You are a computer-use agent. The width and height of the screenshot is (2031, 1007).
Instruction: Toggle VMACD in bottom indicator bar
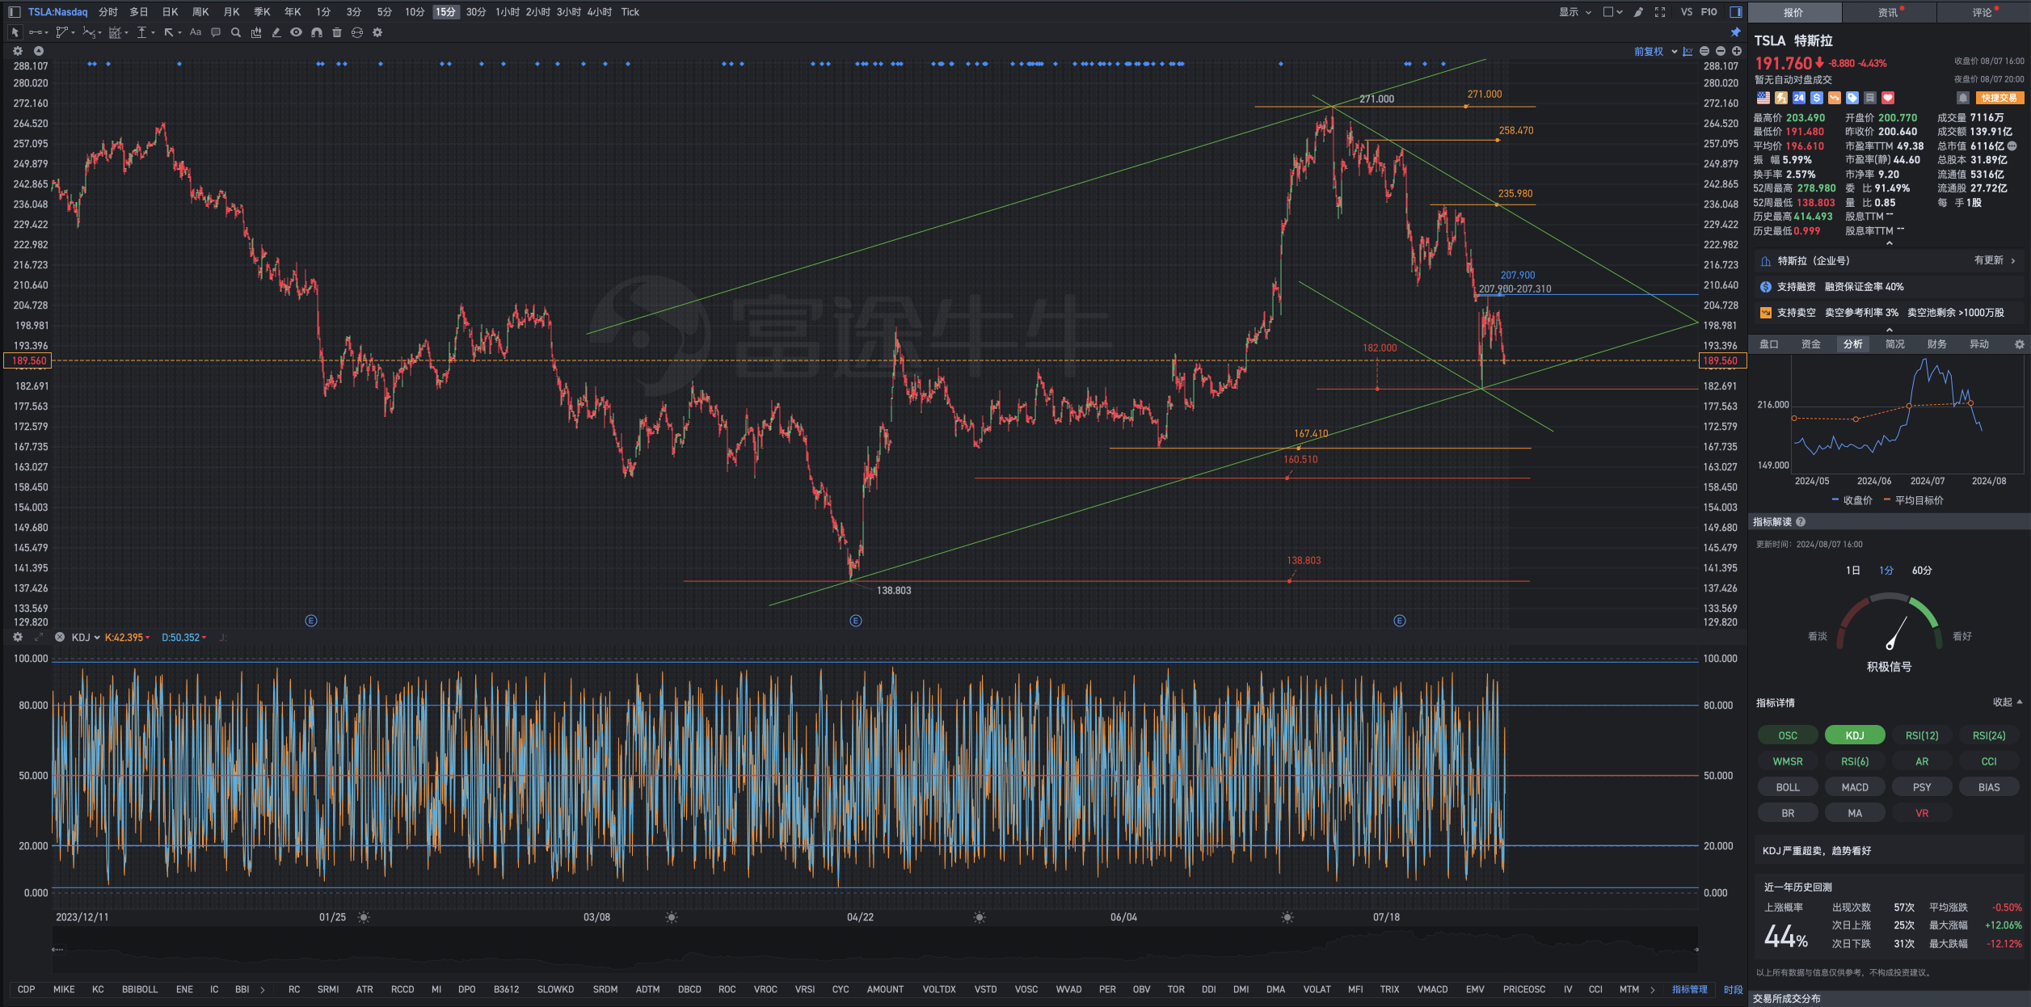coord(1432,989)
